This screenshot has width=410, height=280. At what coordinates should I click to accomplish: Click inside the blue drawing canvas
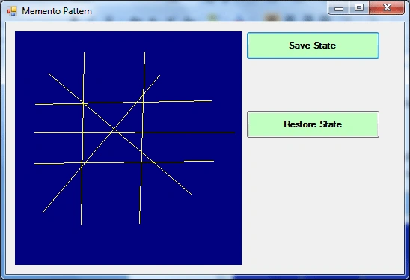pos(128,148)
